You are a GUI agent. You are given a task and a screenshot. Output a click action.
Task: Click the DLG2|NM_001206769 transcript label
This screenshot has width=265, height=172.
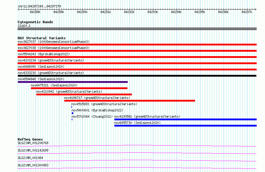point(33,143)
